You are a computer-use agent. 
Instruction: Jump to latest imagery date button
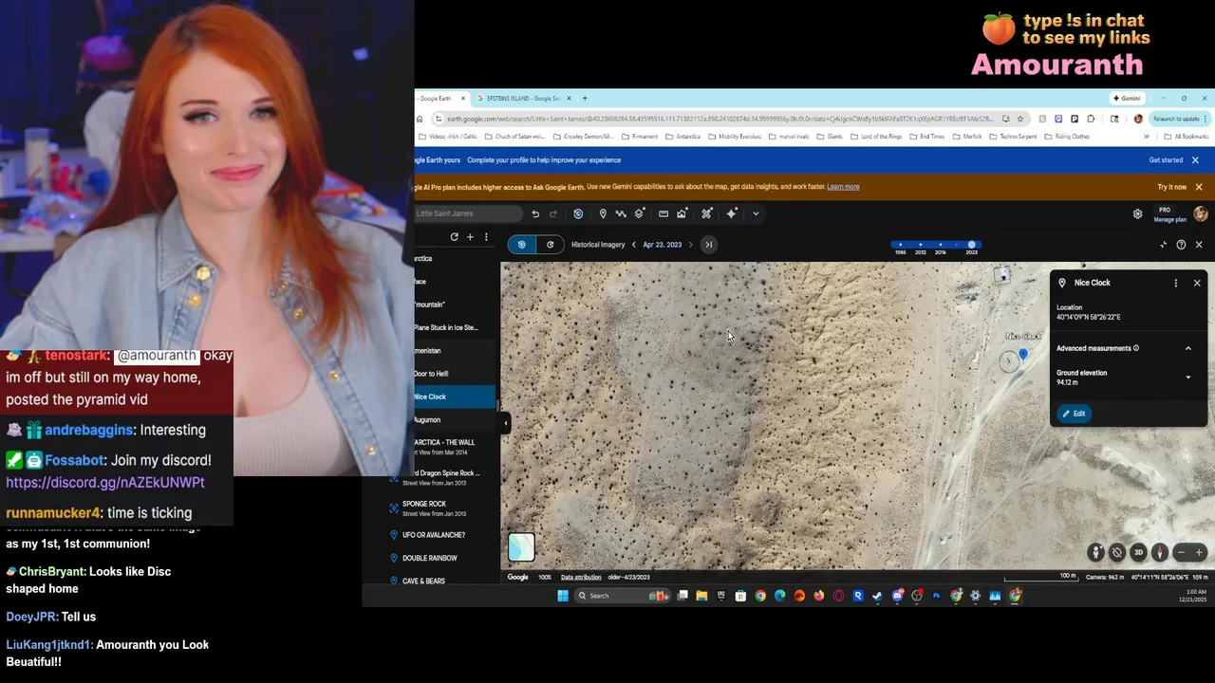[708, 245]
